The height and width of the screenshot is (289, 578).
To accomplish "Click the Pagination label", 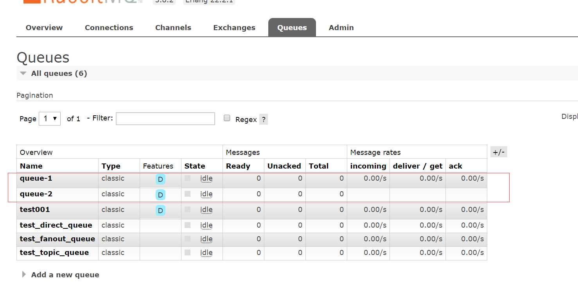I will pyautogui.click(x=35, y=95).
